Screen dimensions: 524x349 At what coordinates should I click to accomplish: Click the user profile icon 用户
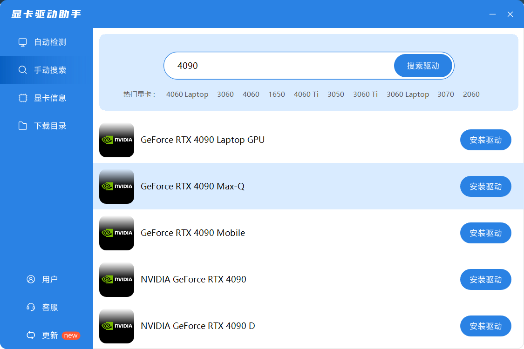(x=31, y=280)
